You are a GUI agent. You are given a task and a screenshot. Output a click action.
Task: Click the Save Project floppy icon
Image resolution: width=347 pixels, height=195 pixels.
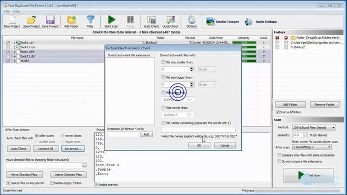(x=50, y=22)
